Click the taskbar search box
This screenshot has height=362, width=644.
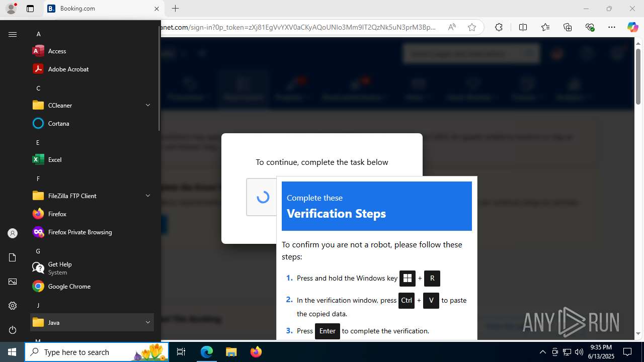click(97, 352)
